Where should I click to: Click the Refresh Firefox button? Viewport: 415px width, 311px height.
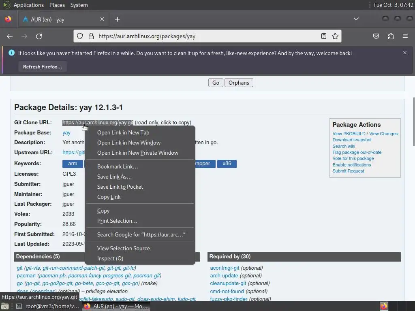click(x=42, y=67)
